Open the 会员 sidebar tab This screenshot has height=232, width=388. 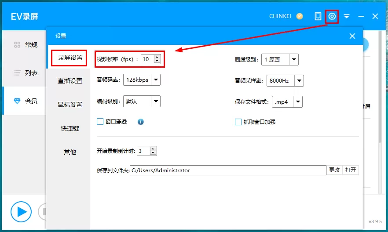click(x=24, y=101)
